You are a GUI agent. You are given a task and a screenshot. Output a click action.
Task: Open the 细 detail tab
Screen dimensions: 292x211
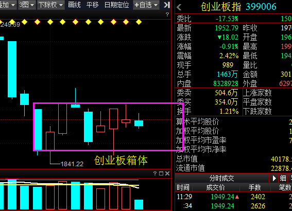coord(283,178)
